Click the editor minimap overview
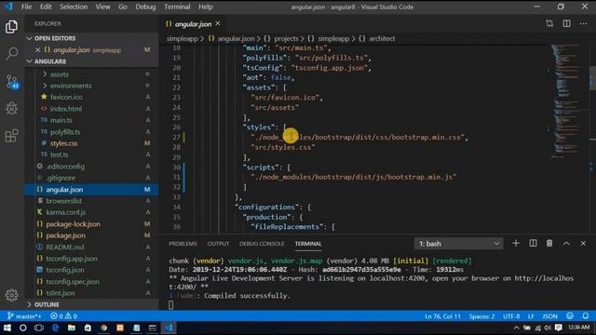596x335 pixels. (x=568, y=100)
